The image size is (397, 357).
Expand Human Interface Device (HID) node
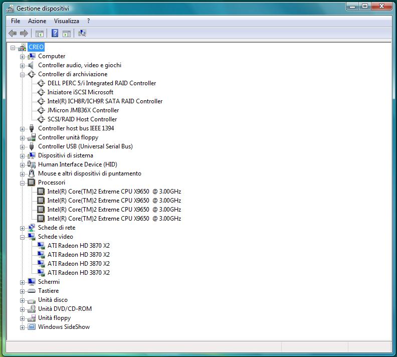22,165
